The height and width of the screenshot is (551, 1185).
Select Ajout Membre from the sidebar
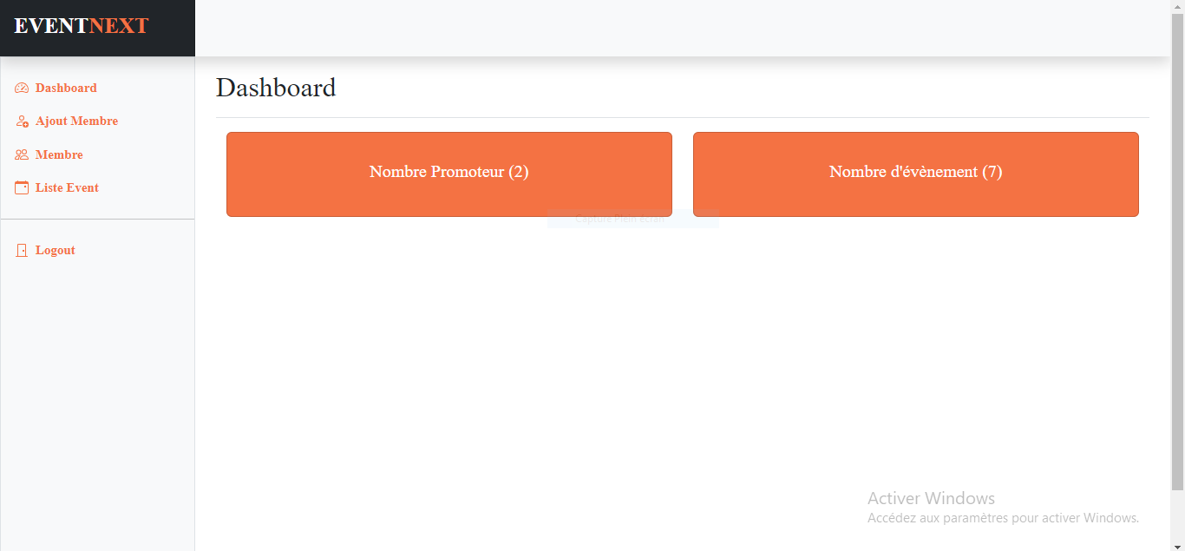pyautogui.click(x=76, y=121)
